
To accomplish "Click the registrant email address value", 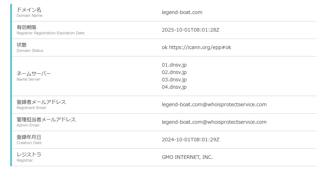I will pos(214,104).
